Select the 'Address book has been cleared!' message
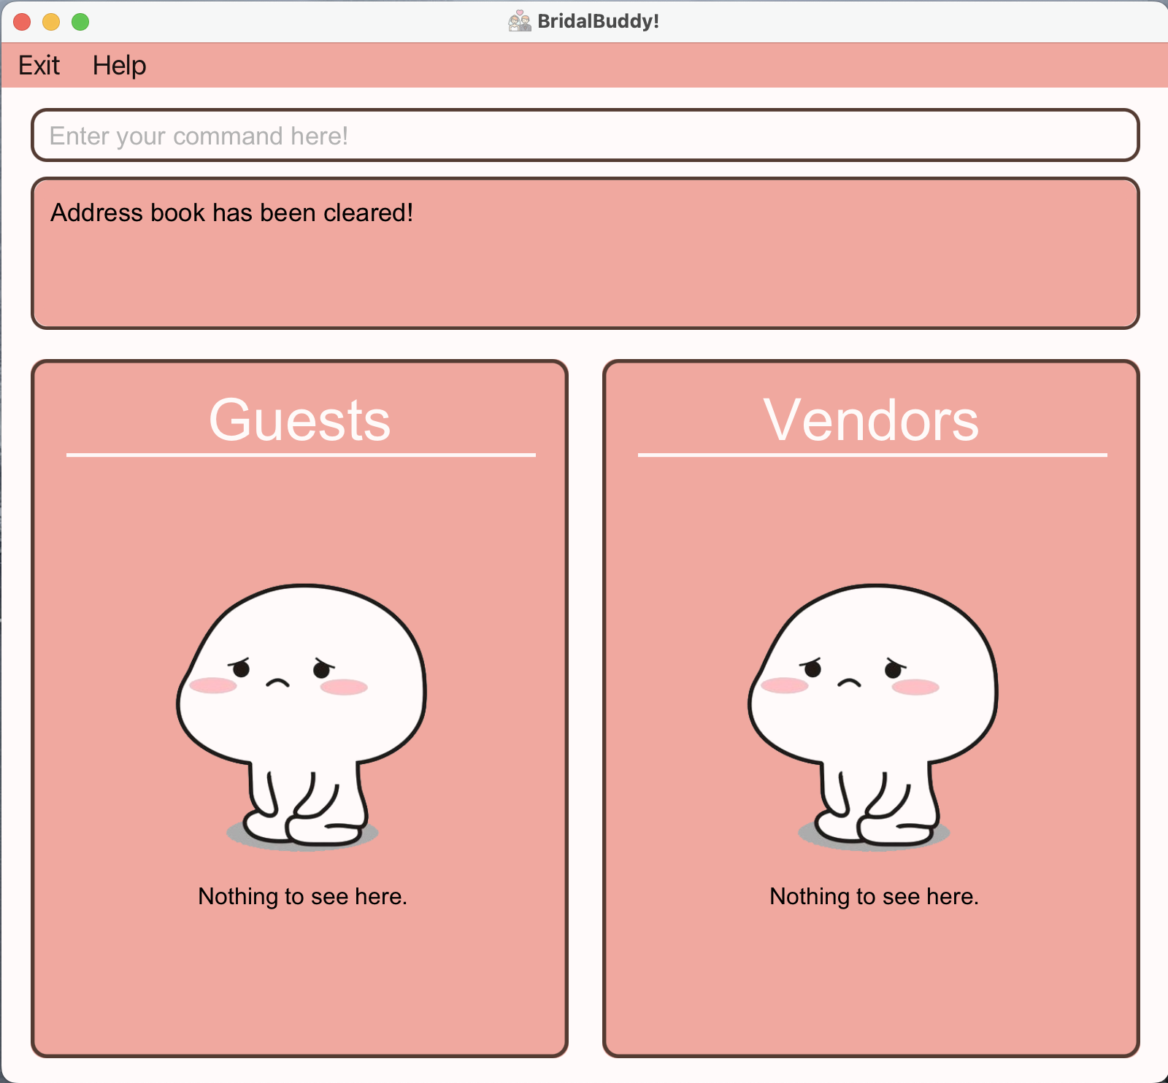Screen dimensions: 1168x1083 tap(231, 213)
